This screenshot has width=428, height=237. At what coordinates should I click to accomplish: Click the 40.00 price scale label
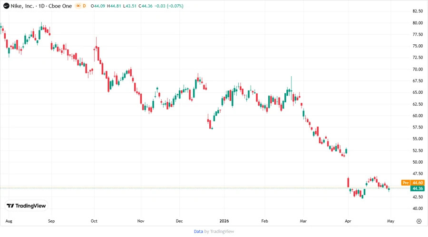click(418, 208)
